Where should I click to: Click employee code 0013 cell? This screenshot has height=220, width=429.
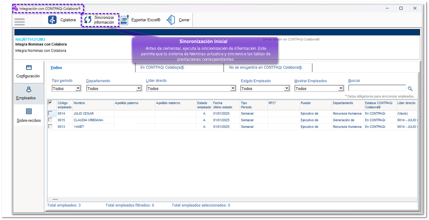tap(65, 127)
